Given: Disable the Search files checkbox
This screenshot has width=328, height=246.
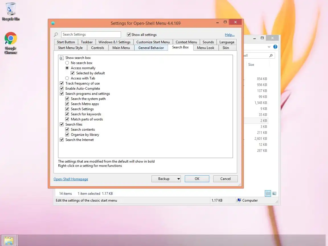Looking at the screenshot, I should 62,124.
